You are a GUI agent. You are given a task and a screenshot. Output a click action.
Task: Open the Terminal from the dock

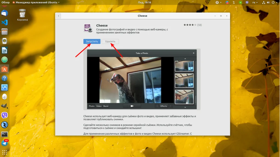tap(4, 134)
